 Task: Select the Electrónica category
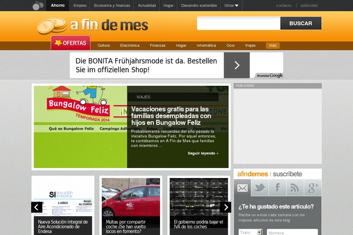coord(130,46)
